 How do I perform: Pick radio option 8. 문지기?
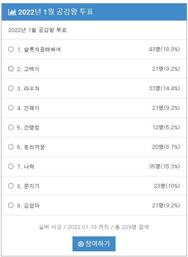point(11,186)
